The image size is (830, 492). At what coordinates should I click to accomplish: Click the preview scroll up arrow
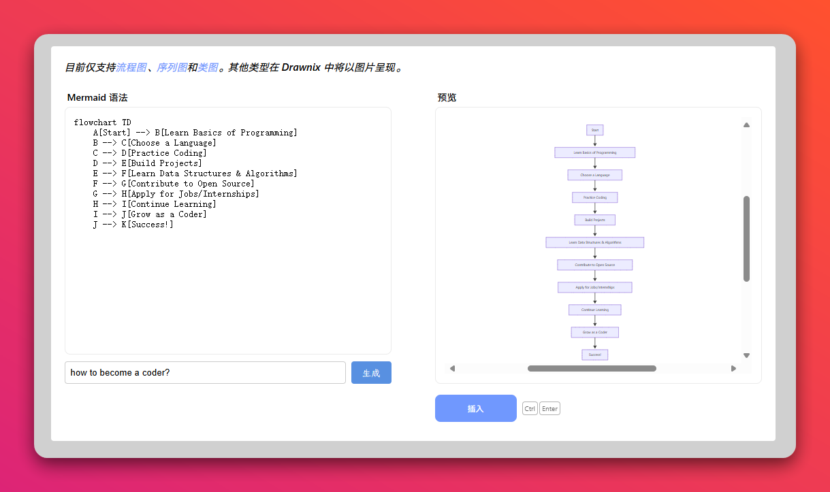(746, 125)
